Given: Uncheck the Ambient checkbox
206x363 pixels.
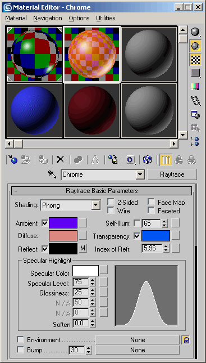Looking at the screenshot, I should (45, 223).
